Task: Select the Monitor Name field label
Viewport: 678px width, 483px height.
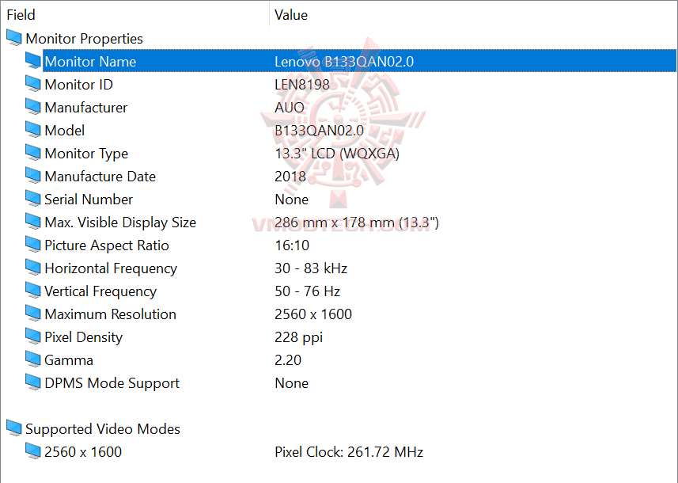Action: [x=90, y=62]
